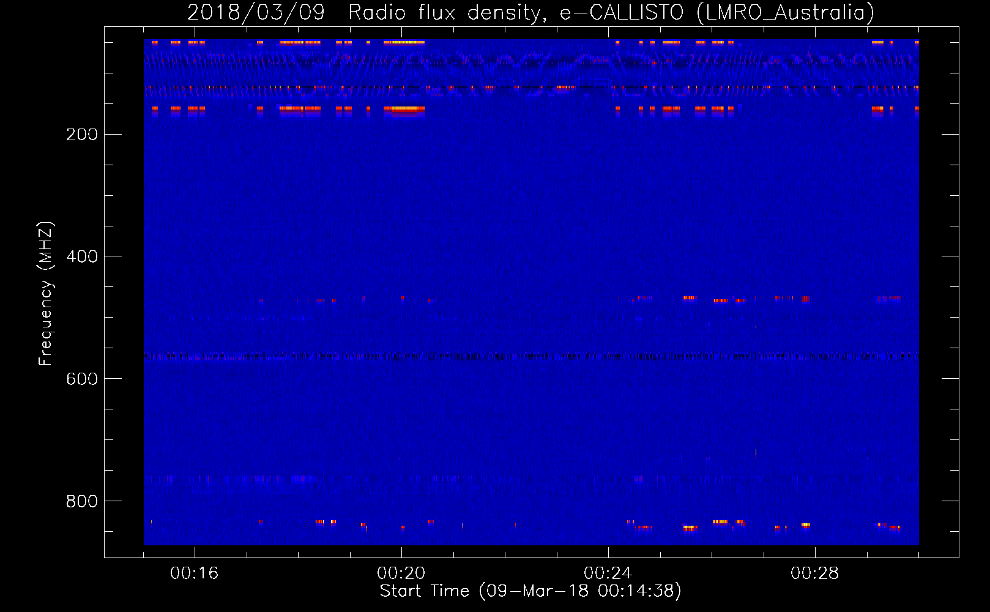This screenshot has height=612, width=990.
Task: Click the '200' frequency tick label
Action: [82, 135]
